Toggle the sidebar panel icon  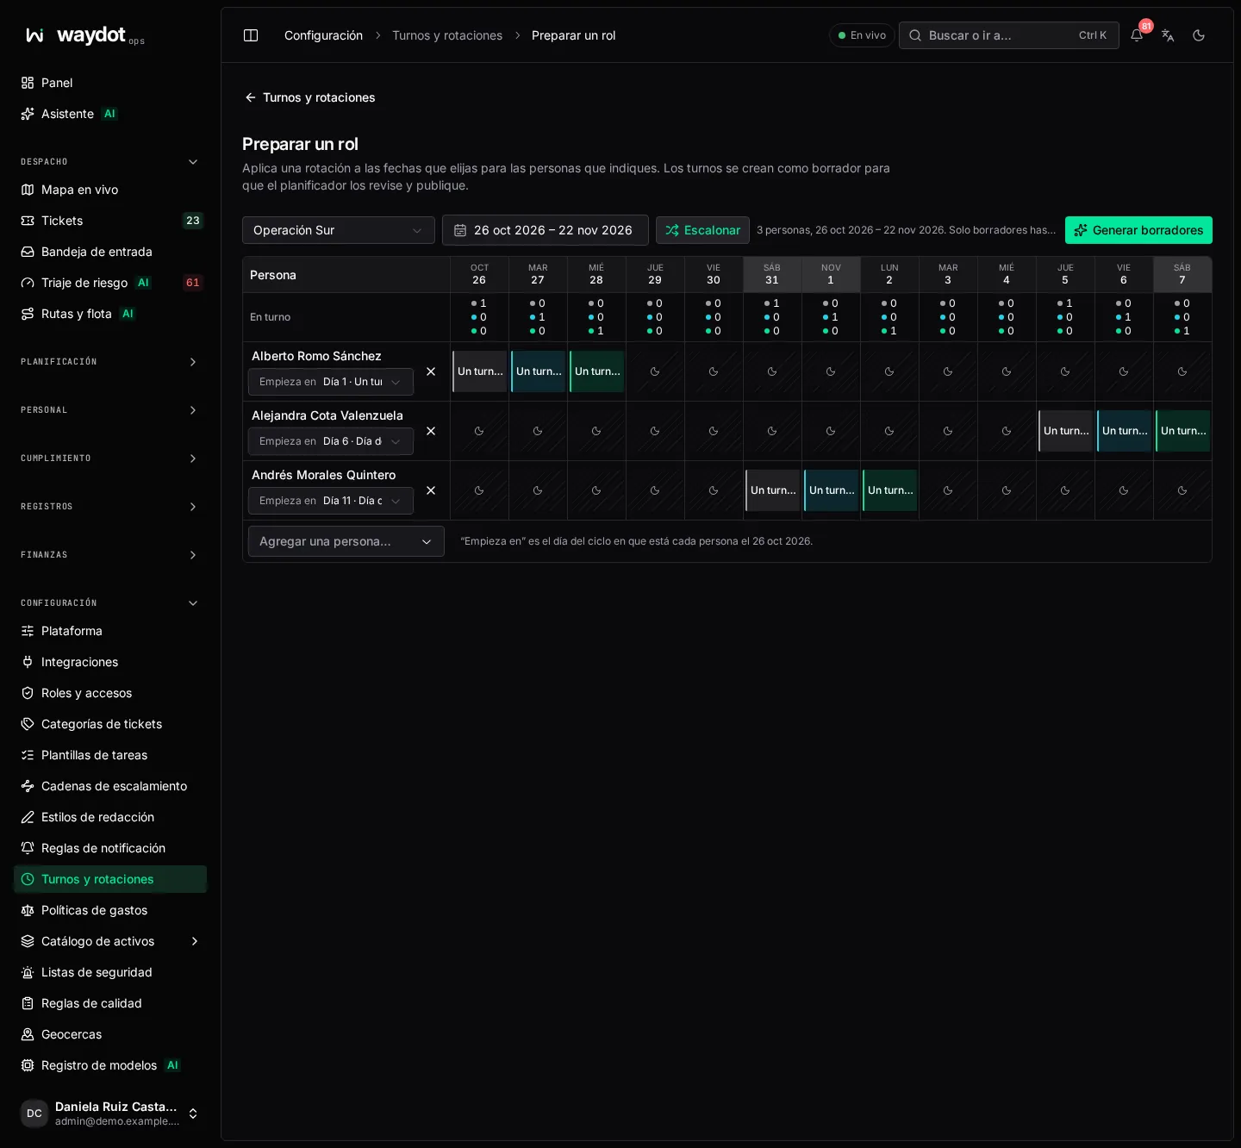(251, 35)
